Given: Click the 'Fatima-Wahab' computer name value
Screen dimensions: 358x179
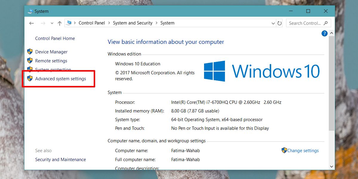Looking at the screenshot, I should 186,151.
